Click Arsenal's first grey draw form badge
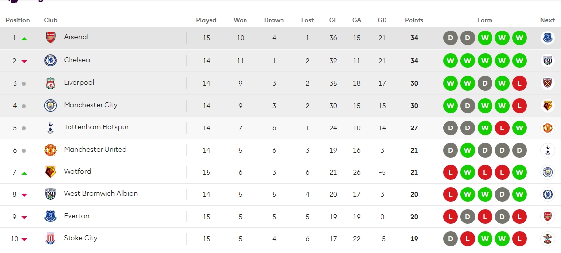561x253 pixels. (x=450, y=38)
